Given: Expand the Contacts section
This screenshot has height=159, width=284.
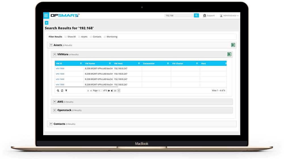Looking at the screenshot, I should [x=51, y=124].
